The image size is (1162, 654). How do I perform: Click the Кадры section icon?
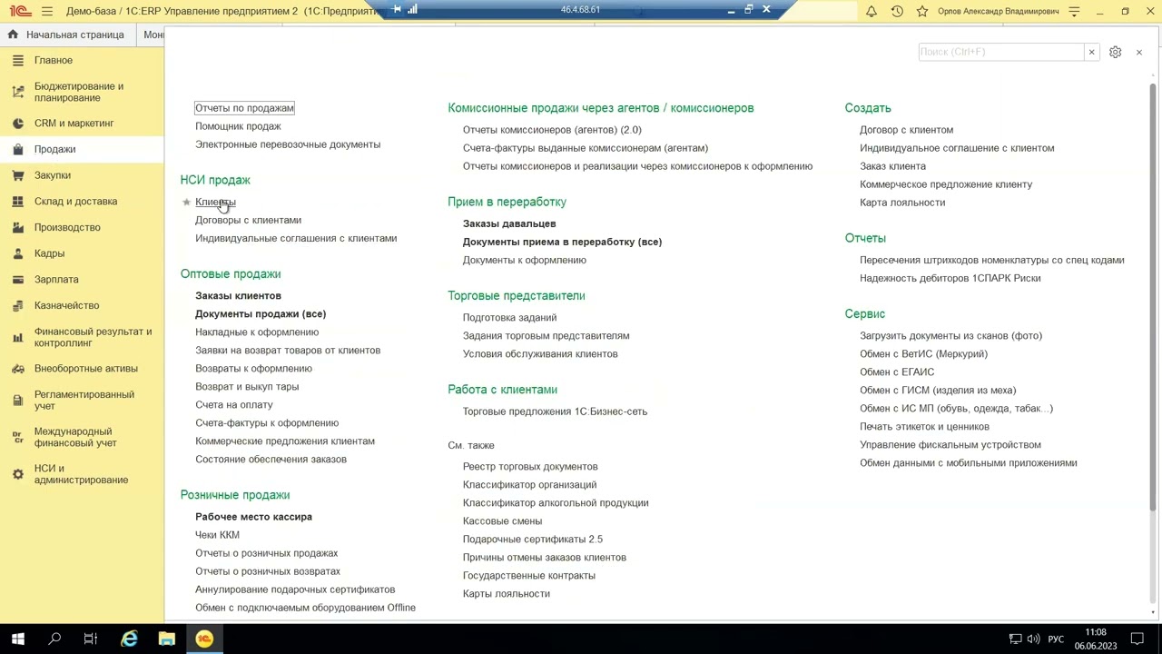(17, 253)
